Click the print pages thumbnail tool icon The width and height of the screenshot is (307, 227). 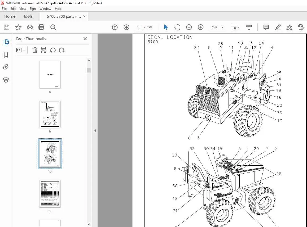43,50
